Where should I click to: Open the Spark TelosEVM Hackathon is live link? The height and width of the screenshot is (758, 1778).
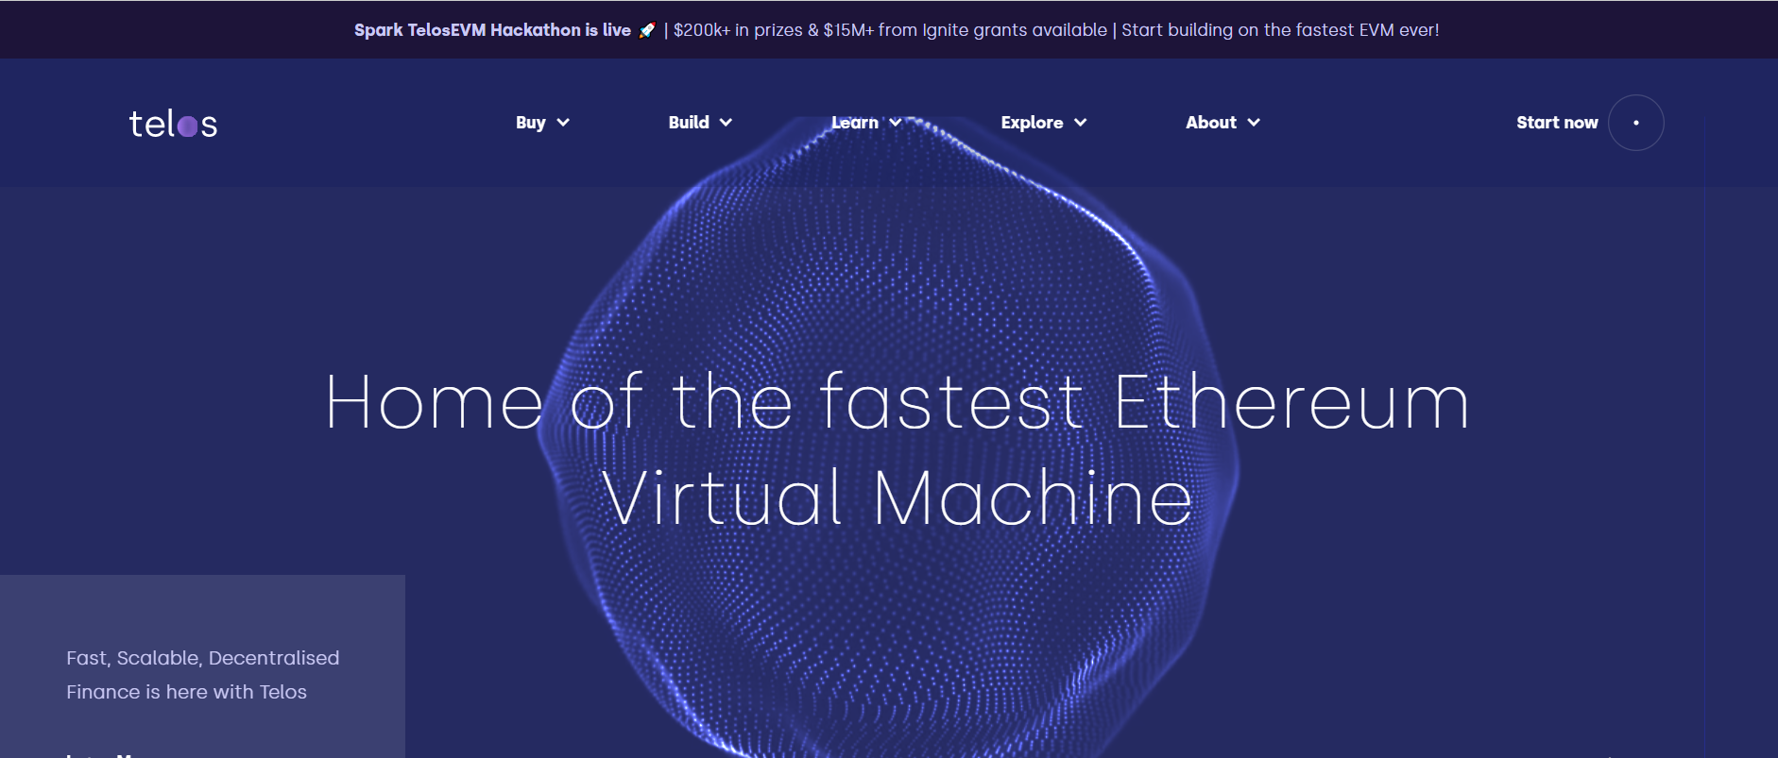(x=492, y=30)
